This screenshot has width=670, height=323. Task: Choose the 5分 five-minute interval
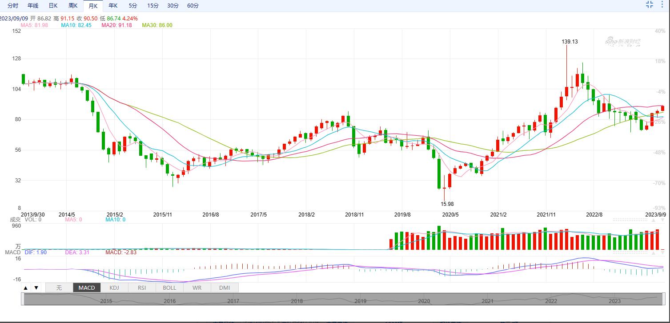133,6
